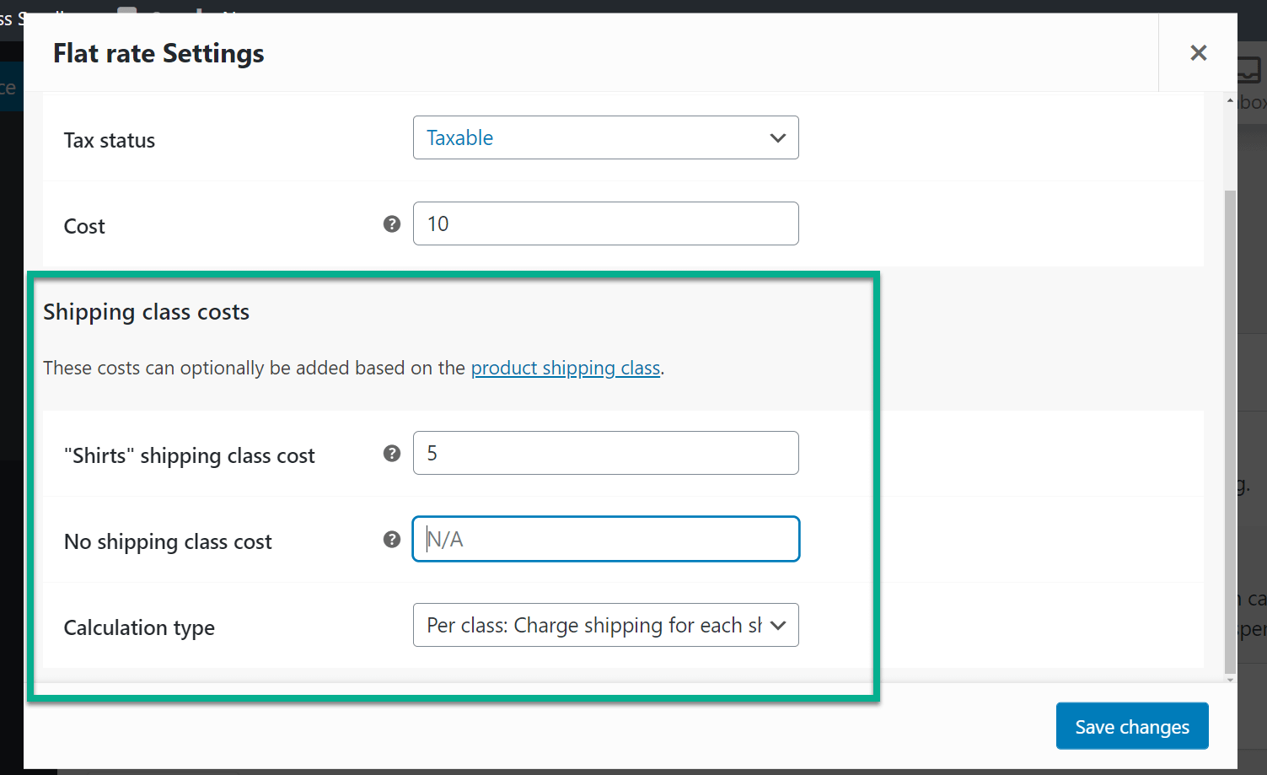
Task: Click the Save changes button
Action: (1131, 726)
